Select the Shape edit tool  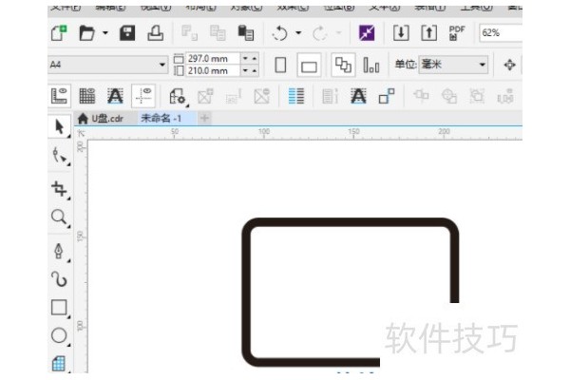coord(59,157)
